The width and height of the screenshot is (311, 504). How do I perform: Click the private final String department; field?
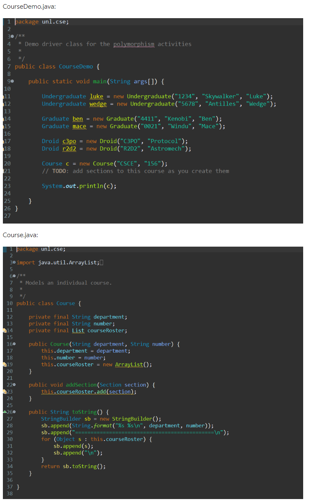tap(78, 317)
